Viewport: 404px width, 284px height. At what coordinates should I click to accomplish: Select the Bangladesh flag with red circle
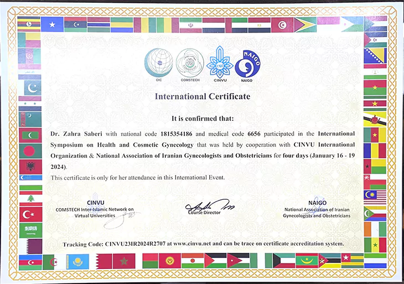point(30,151)
